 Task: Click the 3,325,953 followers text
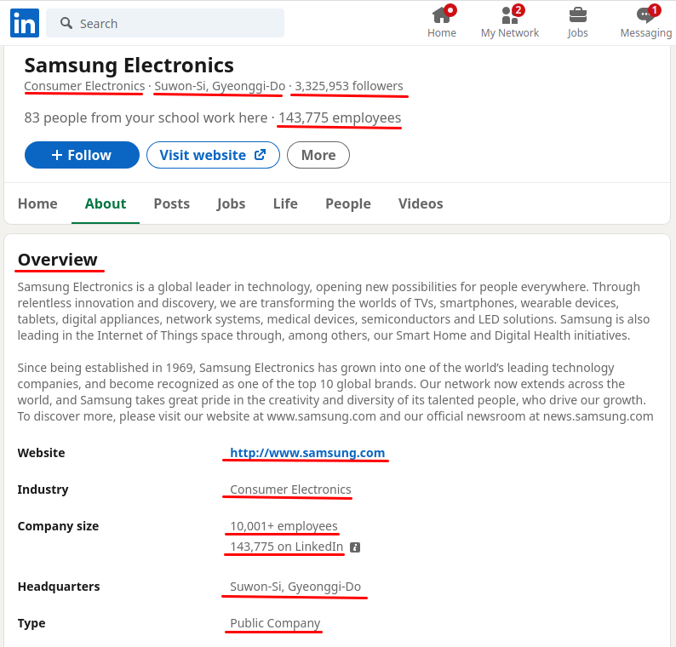pyautogui.click(x=349, y=86)
